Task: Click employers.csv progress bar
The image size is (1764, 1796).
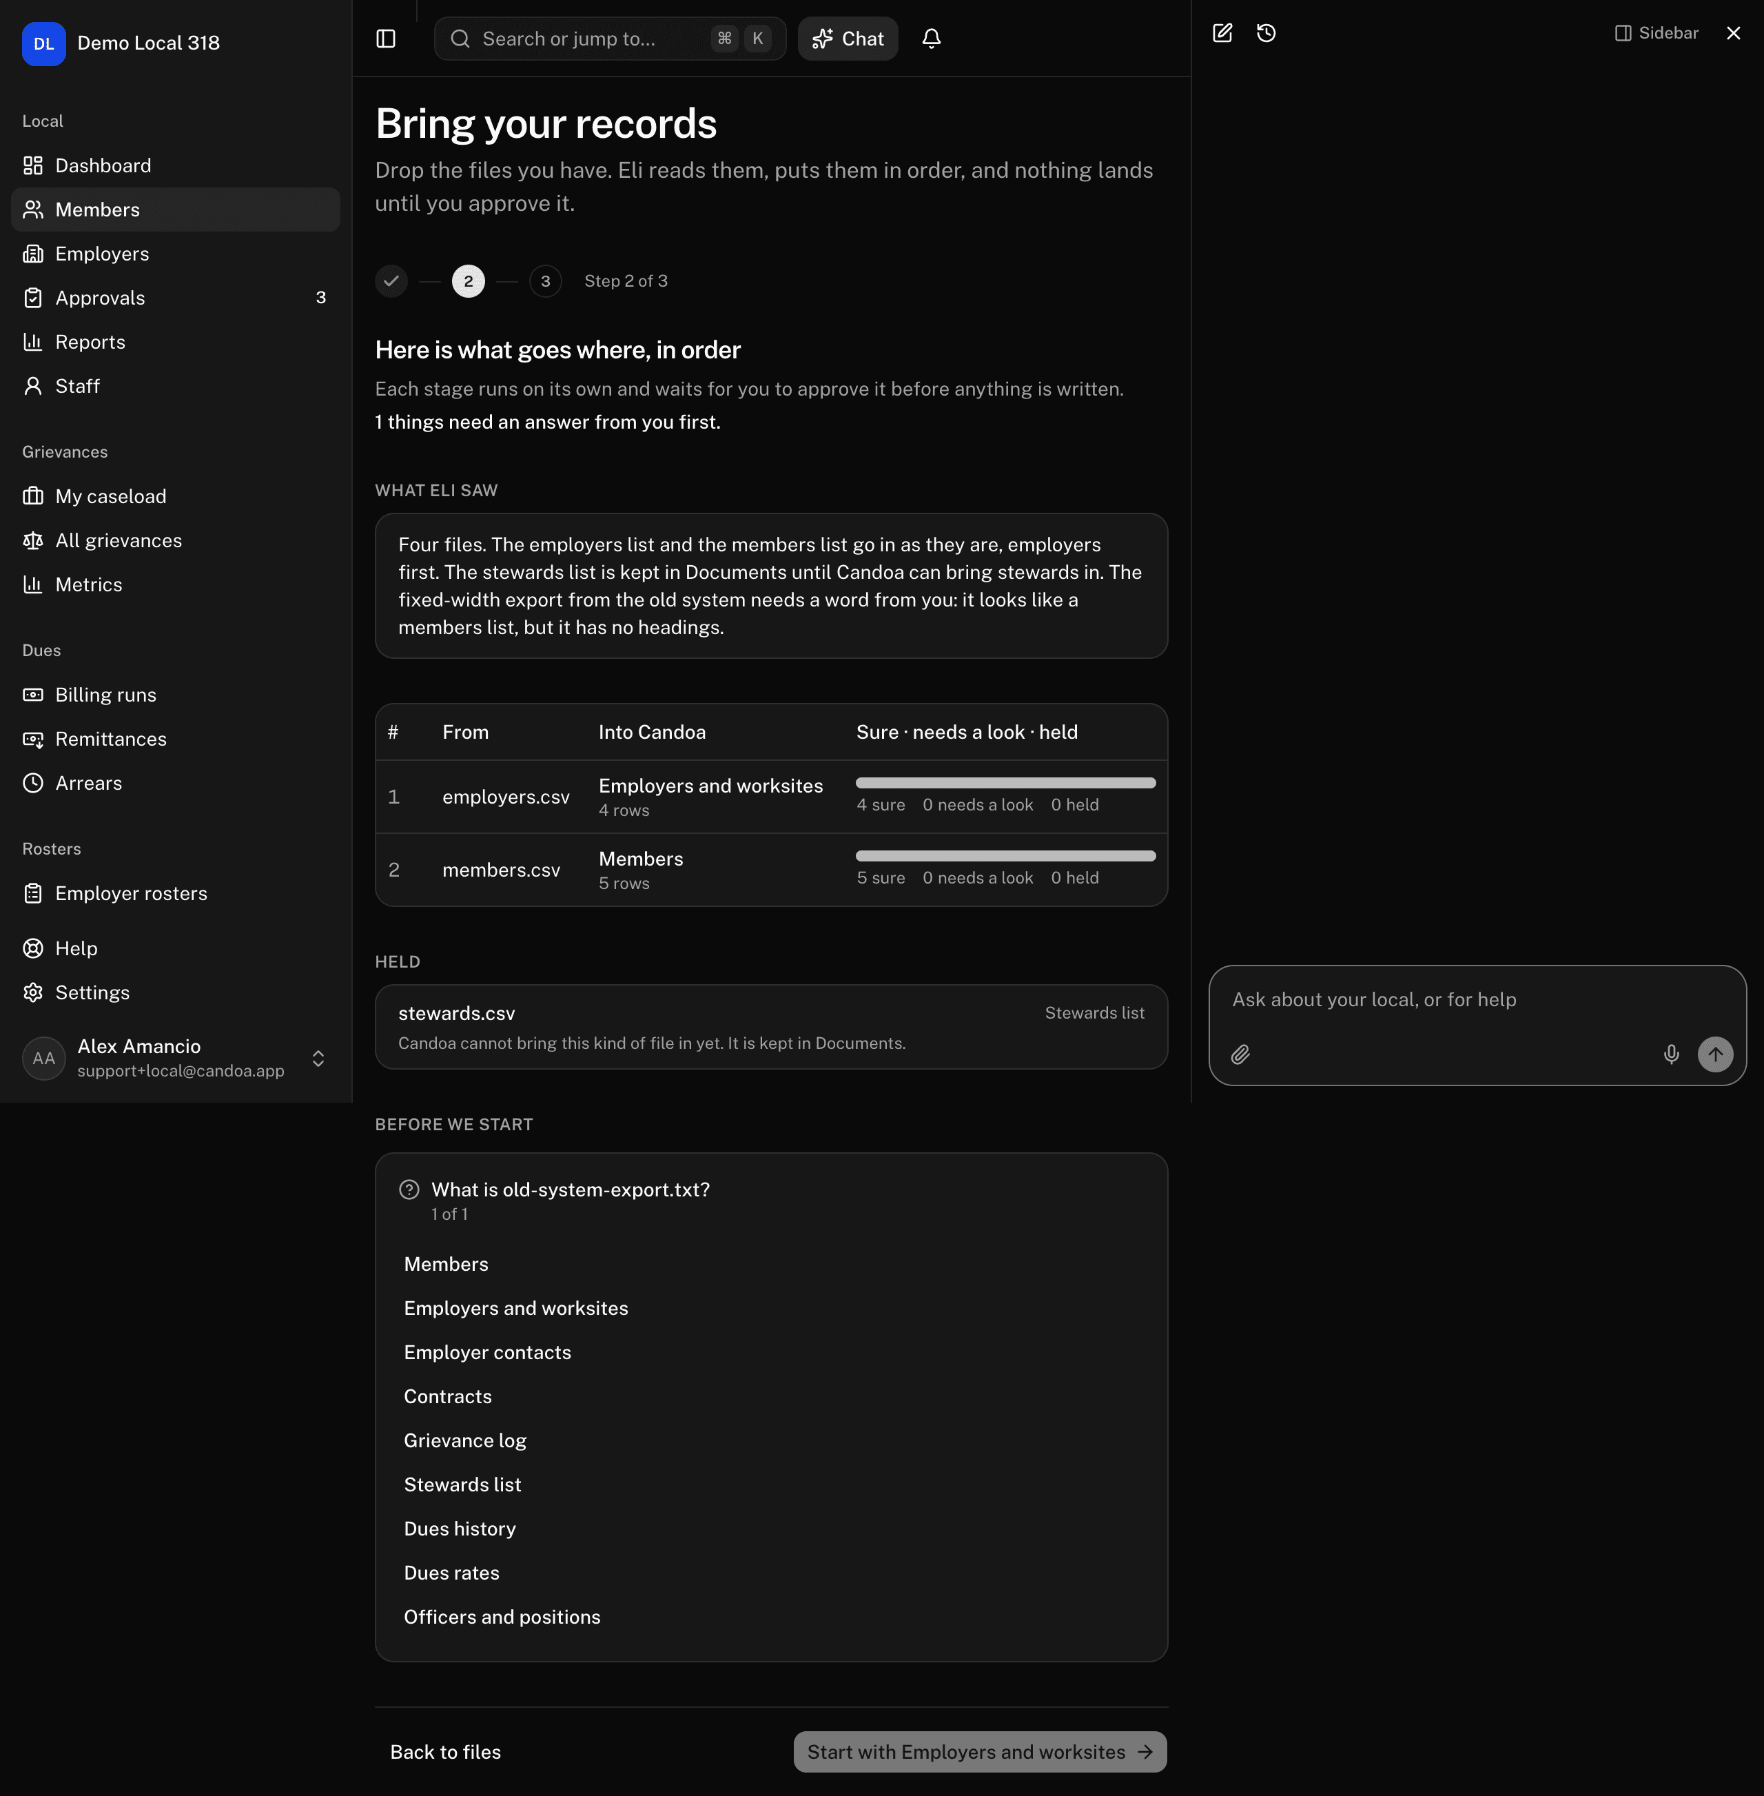Action: pyautogui.click(x=1005, y=783)
